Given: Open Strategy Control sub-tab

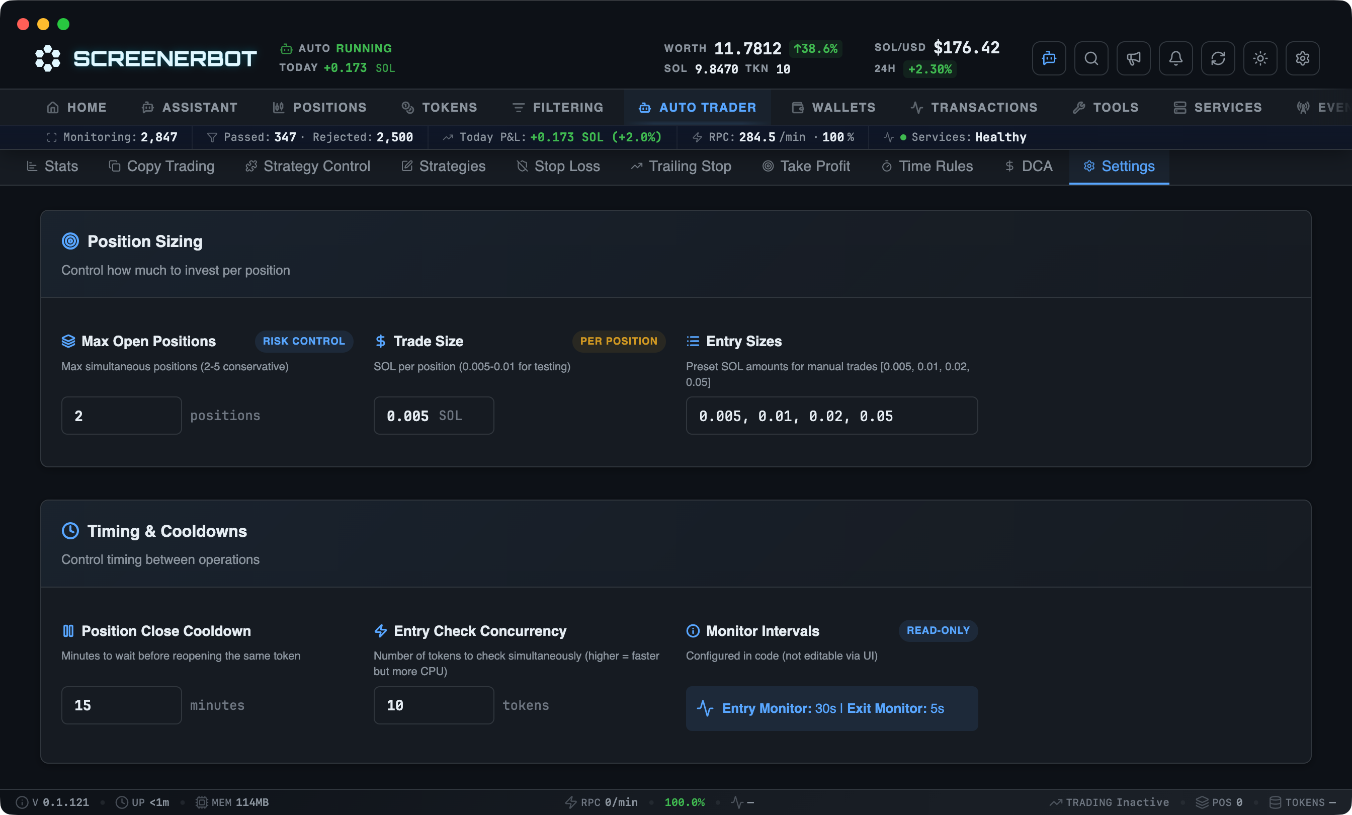Looking at the screenshot, I should point(308,167).
